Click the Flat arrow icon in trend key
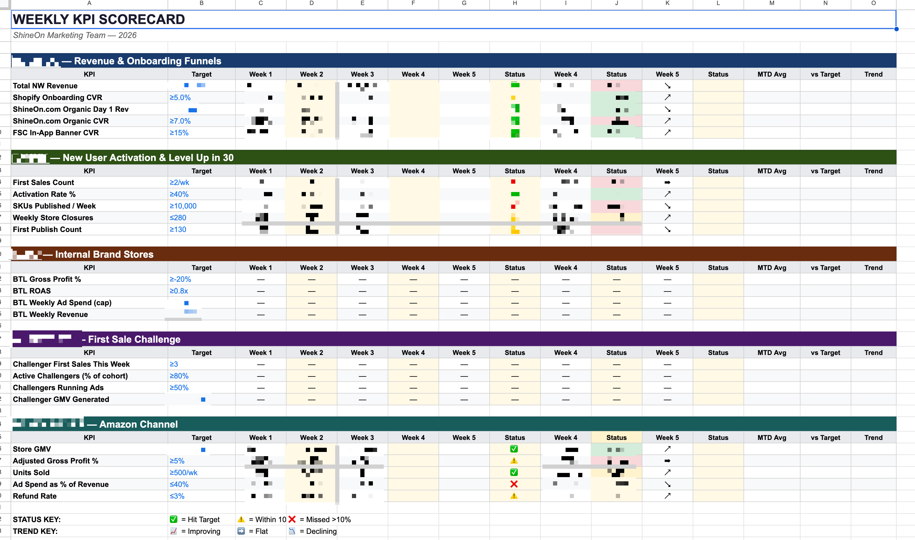This screenshot has width=915, height=540. point(241,531)
